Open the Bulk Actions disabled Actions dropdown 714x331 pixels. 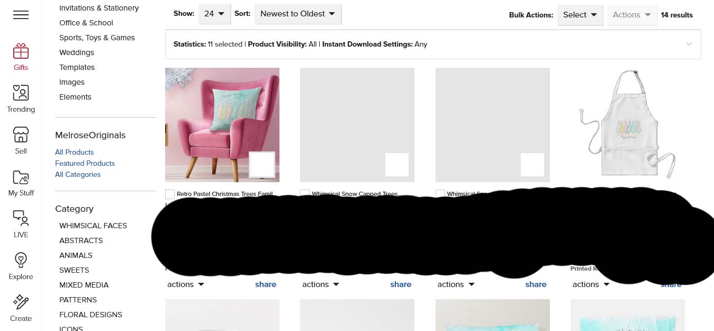click(631, 15)
